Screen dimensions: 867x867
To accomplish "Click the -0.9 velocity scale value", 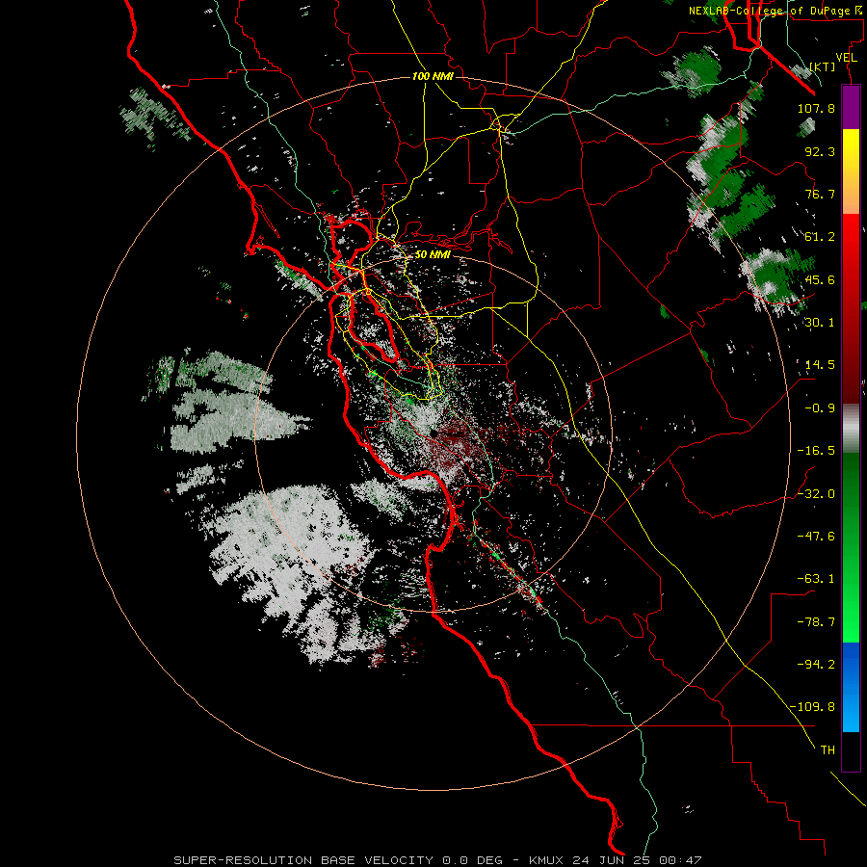I will pos(820,408).
